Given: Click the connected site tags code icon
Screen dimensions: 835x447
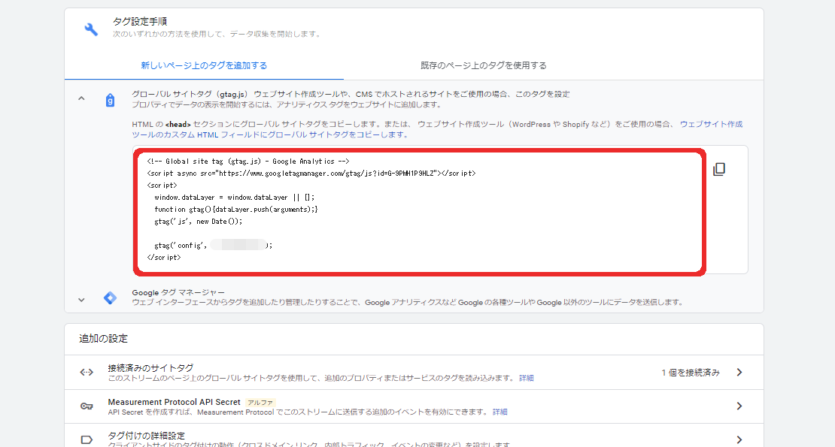Looking at the screenshot, I should [87, 372].
